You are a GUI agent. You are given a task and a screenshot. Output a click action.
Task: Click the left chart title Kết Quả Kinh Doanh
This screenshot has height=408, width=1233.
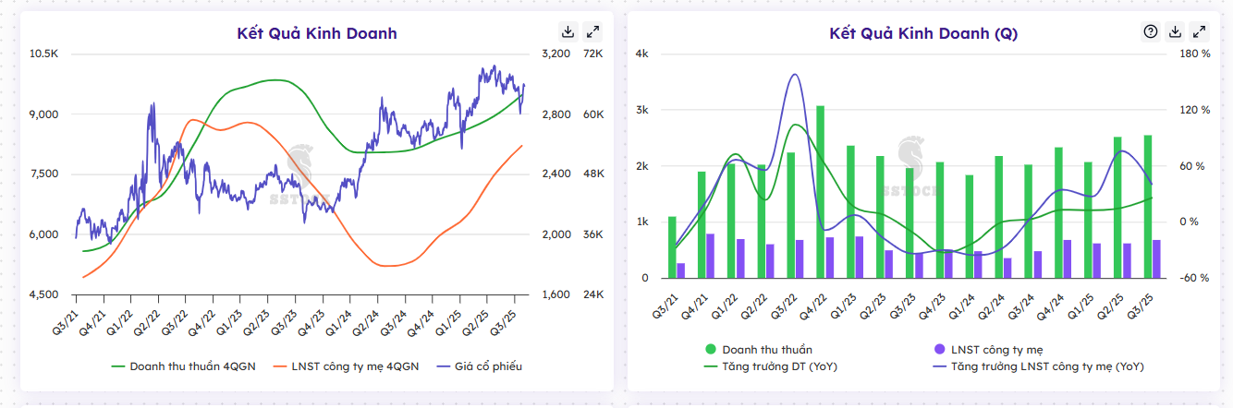click(317, 33)
